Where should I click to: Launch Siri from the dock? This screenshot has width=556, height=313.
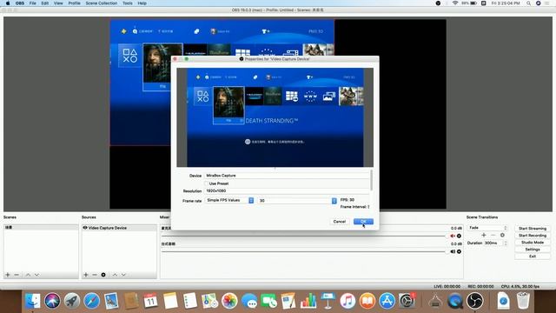(x=52, y=301)
